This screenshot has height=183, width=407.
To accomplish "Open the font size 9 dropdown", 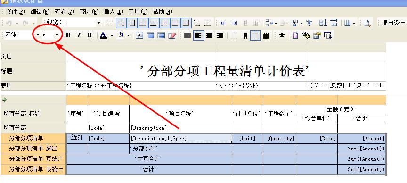I will click(x=57, y=35).
